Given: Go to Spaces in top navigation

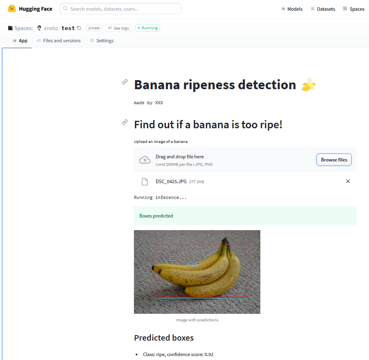Looking at the screenshot, I should point(354,9).
